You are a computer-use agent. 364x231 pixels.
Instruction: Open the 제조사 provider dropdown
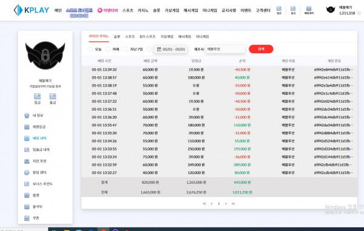tap(225, 49)
